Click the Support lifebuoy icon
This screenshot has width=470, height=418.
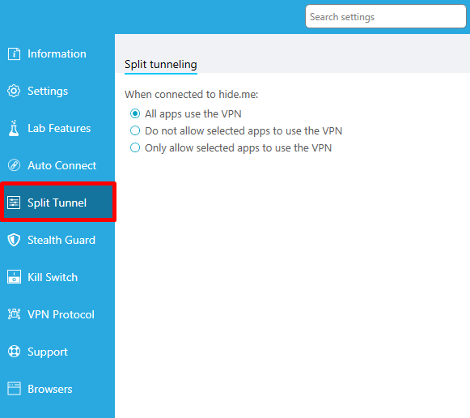coord(14,352)
